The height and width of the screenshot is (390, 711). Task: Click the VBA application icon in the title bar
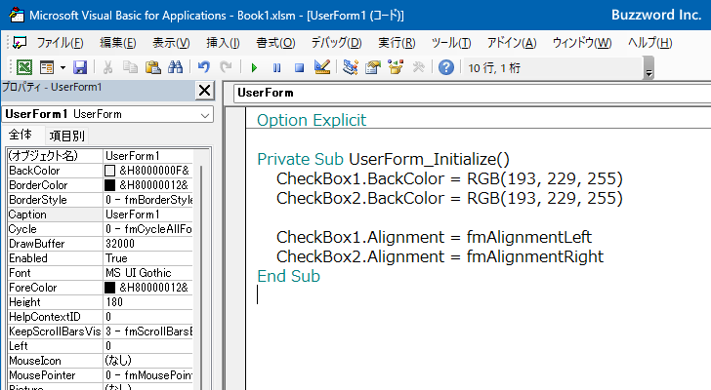(17, 15)
